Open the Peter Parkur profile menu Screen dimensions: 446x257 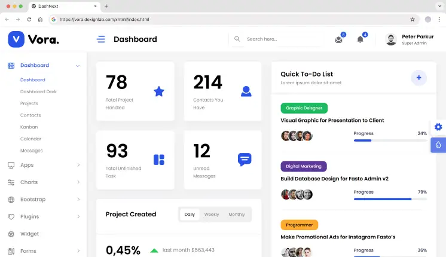(410, 39)
